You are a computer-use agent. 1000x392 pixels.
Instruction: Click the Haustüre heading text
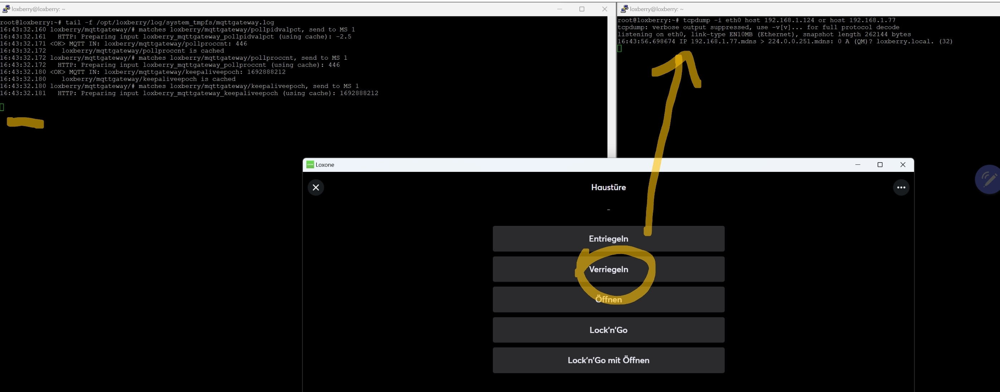[608, 187]
